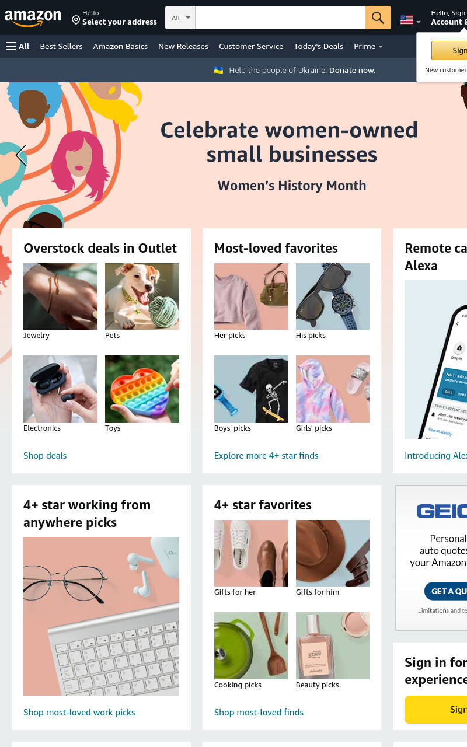Open the All hamburger menu
The height and width of the screenshot is (747, 467).
(18, 46)
